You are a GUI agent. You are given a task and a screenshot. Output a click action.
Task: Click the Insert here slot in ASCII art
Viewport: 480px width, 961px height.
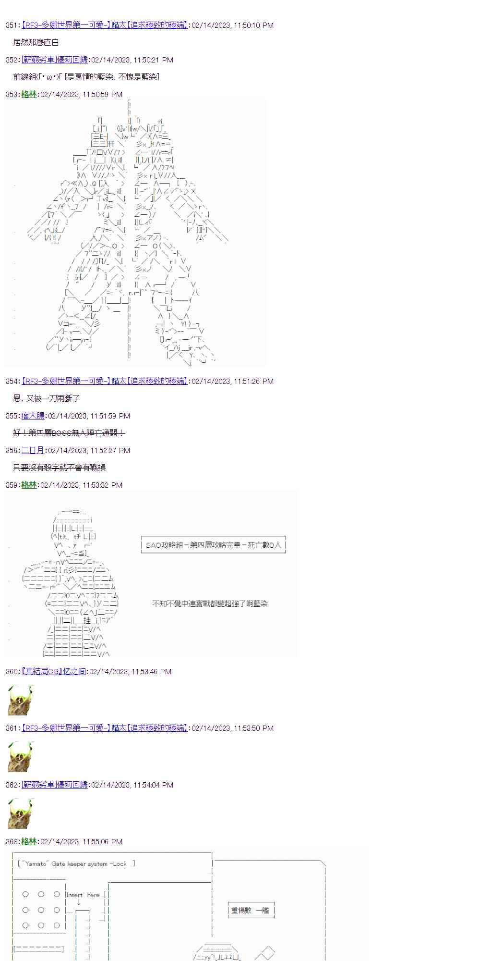83,895
